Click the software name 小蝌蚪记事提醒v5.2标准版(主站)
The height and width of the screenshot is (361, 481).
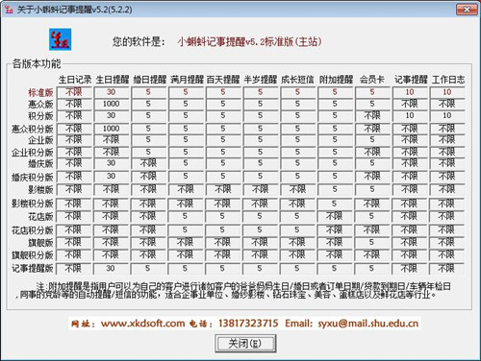point(249,41)
